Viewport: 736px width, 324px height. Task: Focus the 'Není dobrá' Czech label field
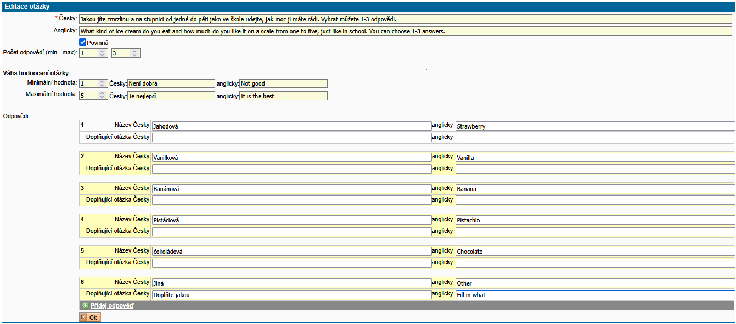(x=171, y=83)
